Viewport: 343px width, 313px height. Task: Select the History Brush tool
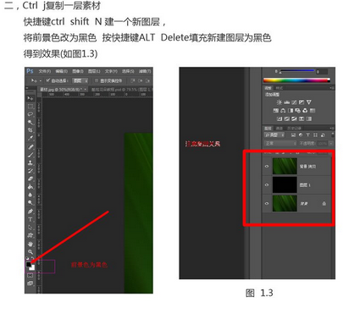tap(30, 171)
